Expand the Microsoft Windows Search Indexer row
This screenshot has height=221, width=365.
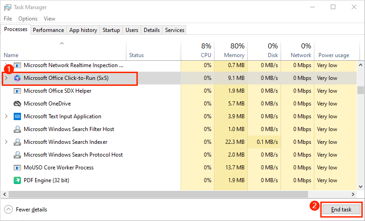6,142
